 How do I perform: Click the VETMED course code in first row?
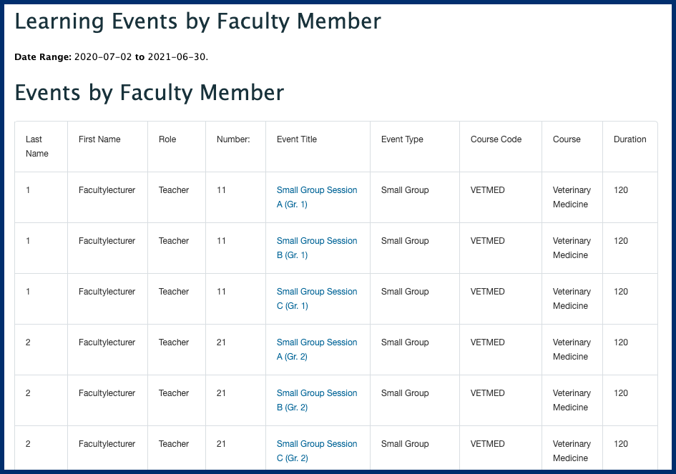(488, 190)
